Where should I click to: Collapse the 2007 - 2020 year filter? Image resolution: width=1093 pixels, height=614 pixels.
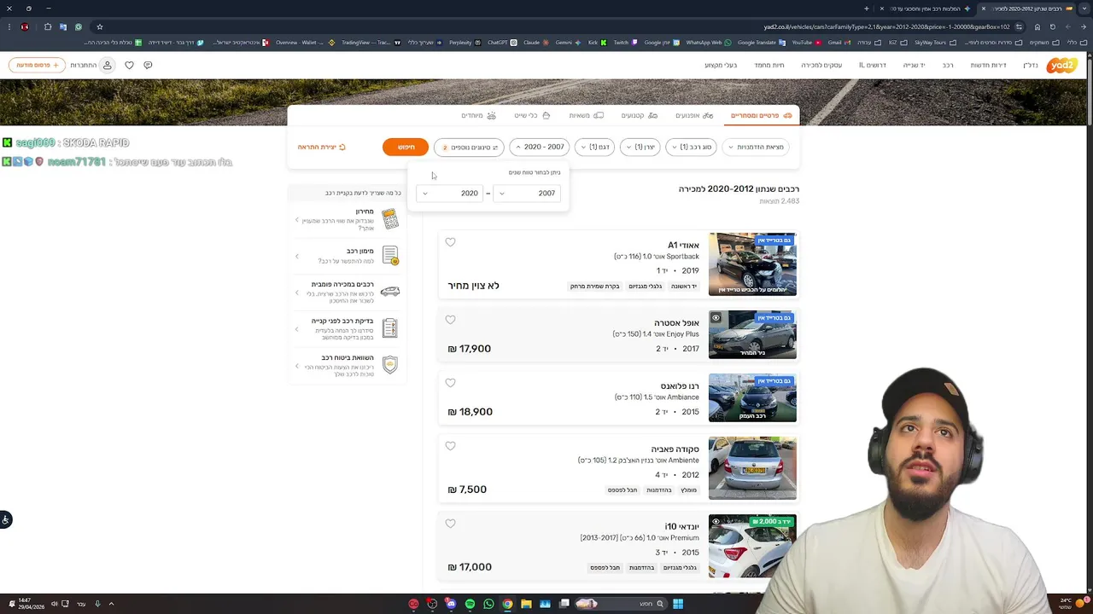(540, 147)
